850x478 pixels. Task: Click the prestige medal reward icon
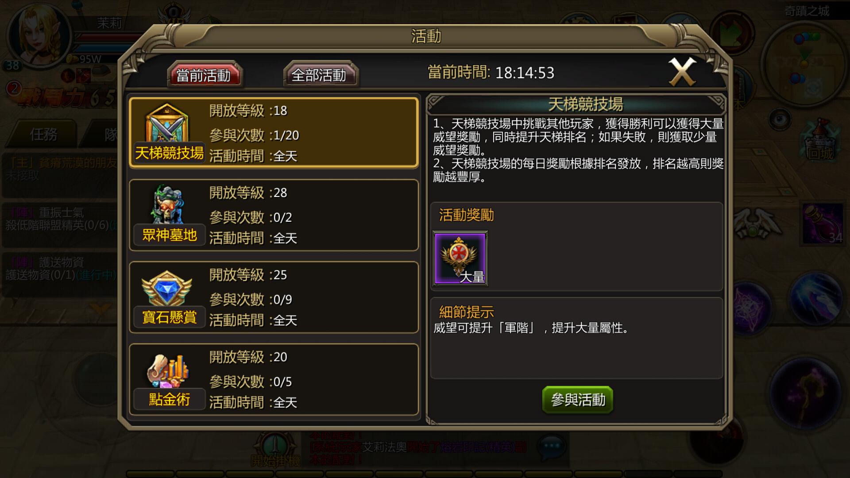[460, 258]
